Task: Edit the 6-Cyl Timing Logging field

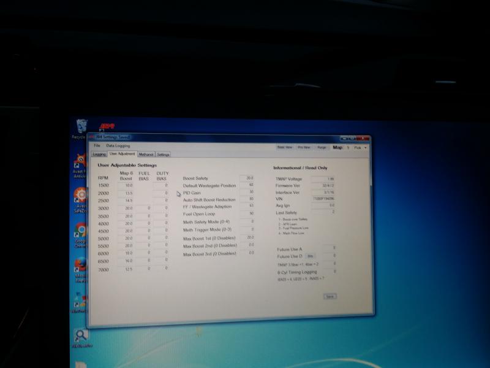Action: (x=330, y=272)
